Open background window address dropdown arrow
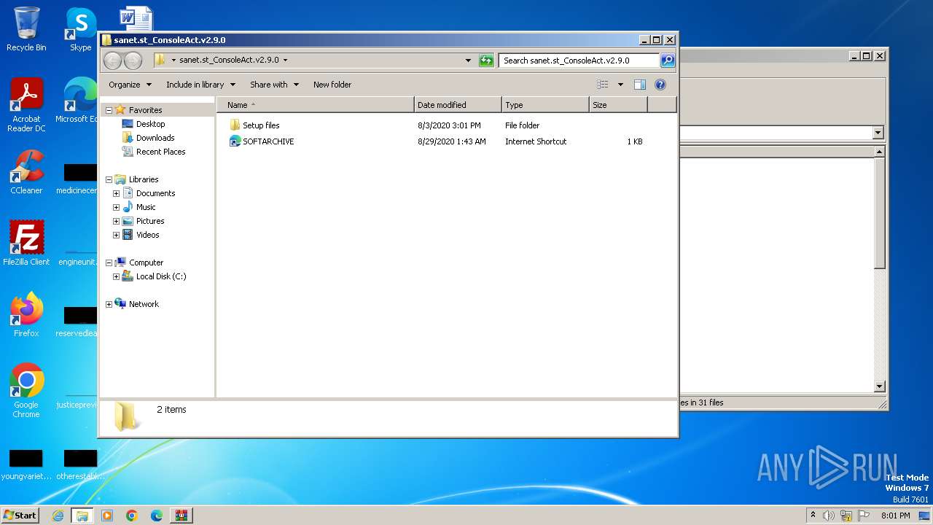933x525 pixels. point(878,133)
